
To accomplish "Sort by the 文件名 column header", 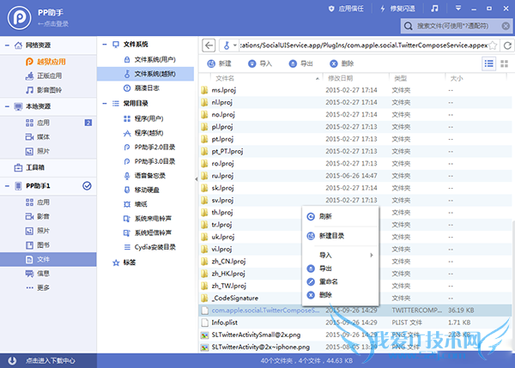I will [225, 78].
